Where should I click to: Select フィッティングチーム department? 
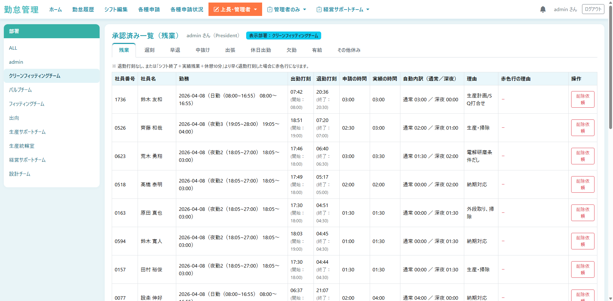pos(52,104)
